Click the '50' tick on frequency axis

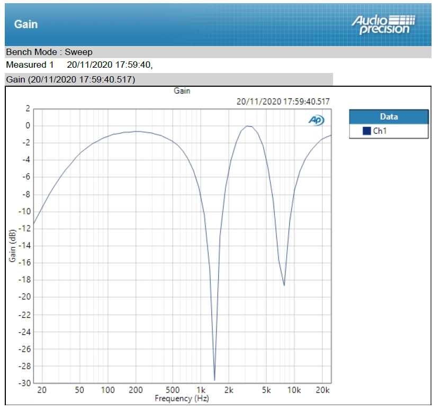tap(79, 390)
